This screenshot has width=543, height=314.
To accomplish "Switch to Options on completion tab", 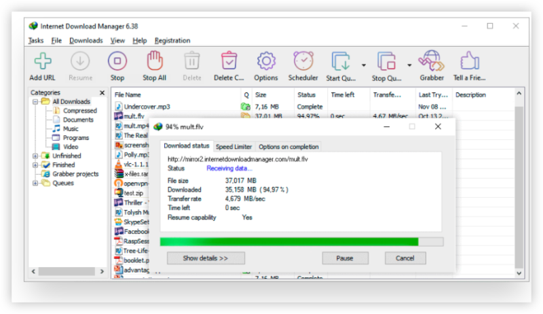I will pos(288,147).
